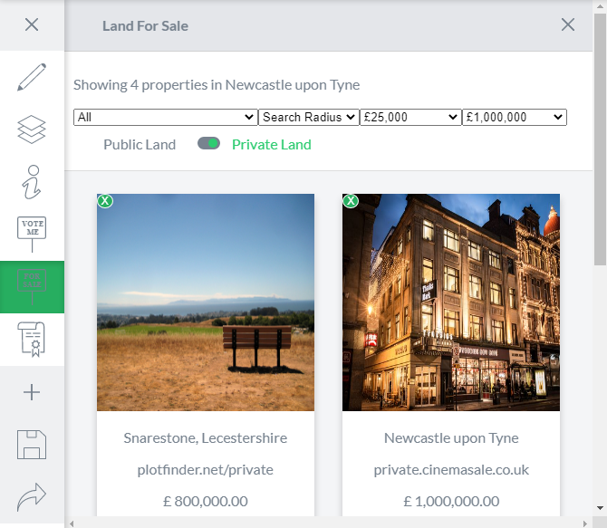The height and width of the screenshot is (528, 607).
Task: Click the share arrow icon
Action: pyautogui.click(x=32, y=497)
